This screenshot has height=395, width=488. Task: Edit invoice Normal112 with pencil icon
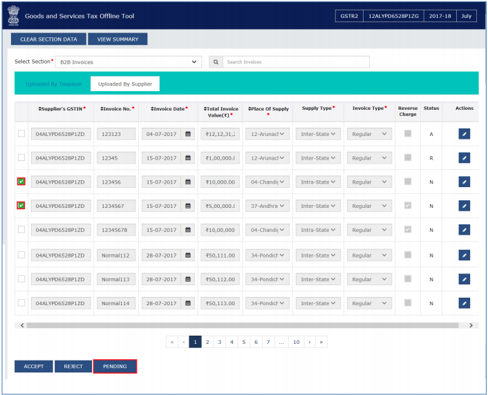pyautogui.click(x=464, y=256)
